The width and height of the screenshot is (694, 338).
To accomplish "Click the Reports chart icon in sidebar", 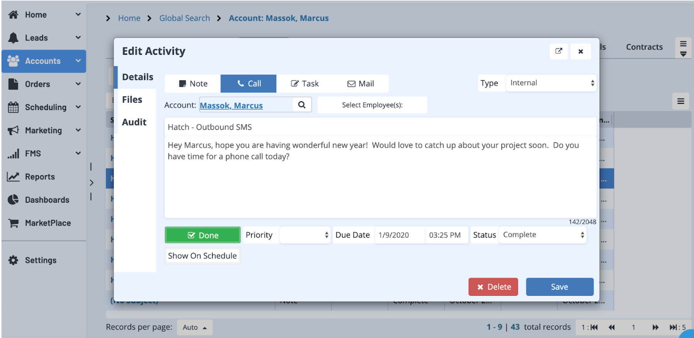I will (13, 177).
